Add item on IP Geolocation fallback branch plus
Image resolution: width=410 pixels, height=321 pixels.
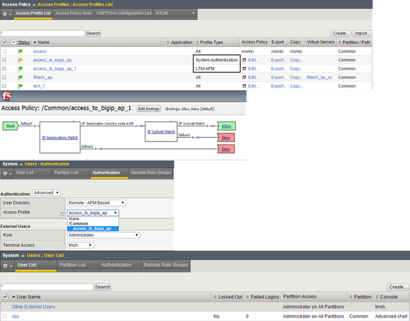pos(96,149)
